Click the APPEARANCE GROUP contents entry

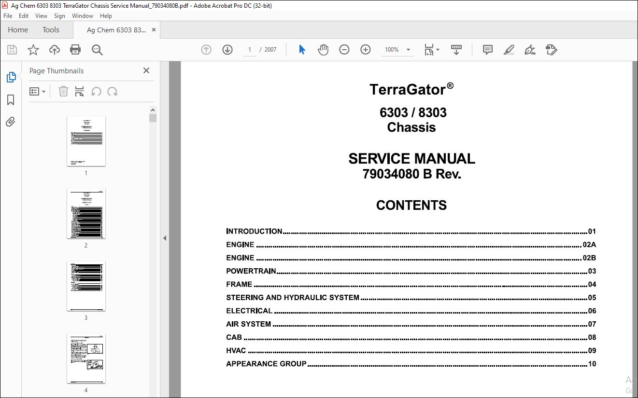point(411,364)
